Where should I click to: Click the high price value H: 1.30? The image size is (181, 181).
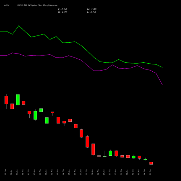(92, 9)
